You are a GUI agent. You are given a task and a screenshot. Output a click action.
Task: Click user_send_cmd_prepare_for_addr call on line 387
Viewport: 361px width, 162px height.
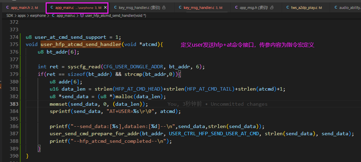tap(95, 134)
